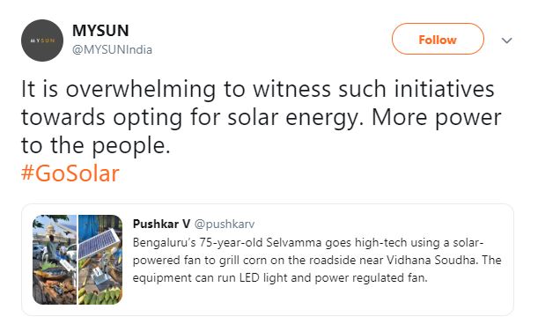Open Pushkar V's profile name
The height and width of the screenshot is (324, 538).
click(x=161, y=224)
